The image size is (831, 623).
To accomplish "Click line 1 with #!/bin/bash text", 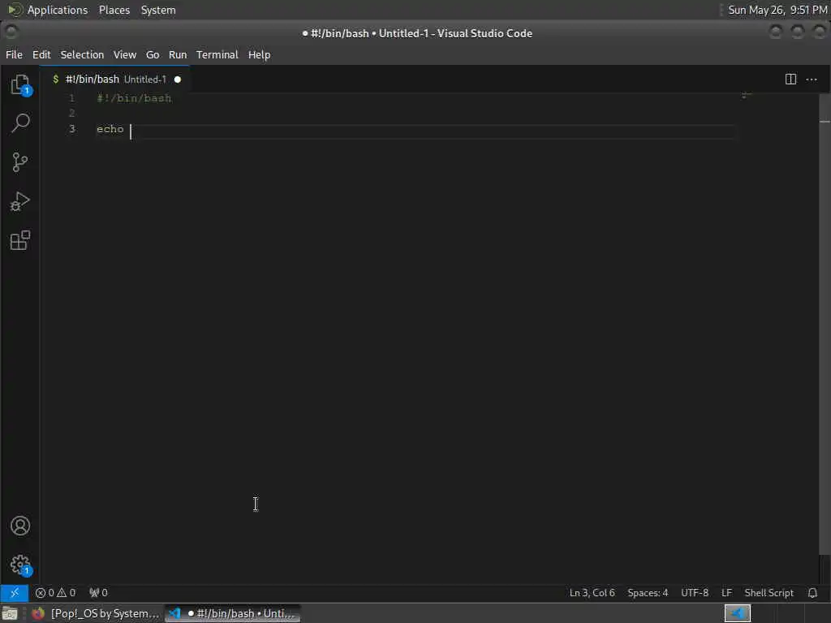I will 134,98.
